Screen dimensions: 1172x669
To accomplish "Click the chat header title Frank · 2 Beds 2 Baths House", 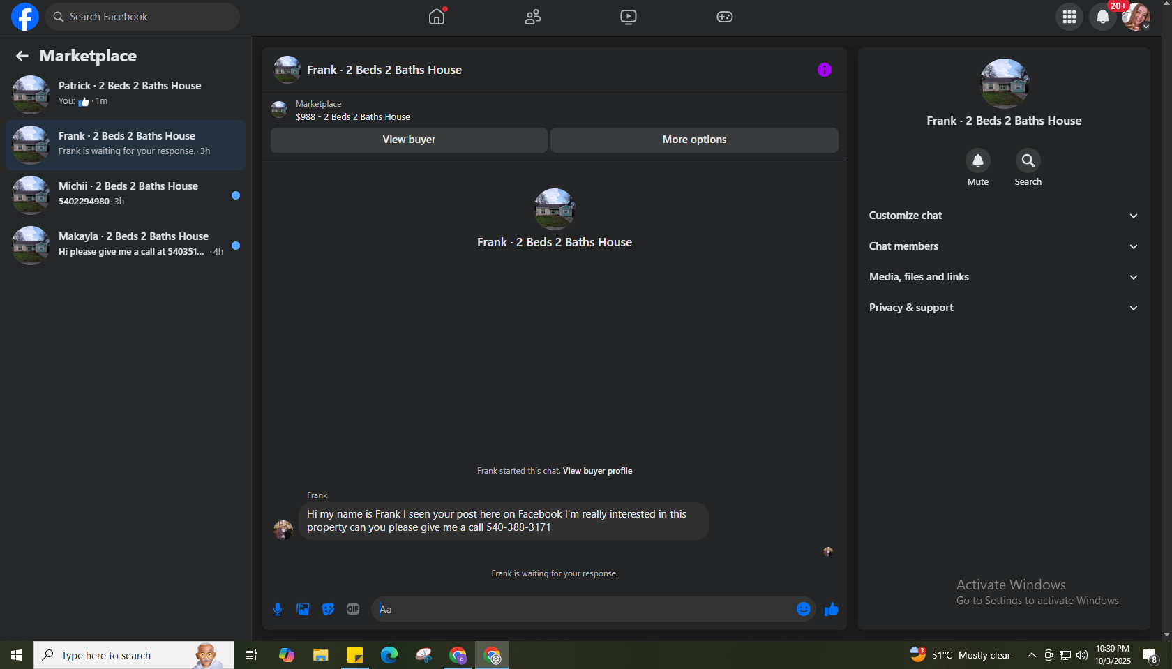I will coord(384,70).
